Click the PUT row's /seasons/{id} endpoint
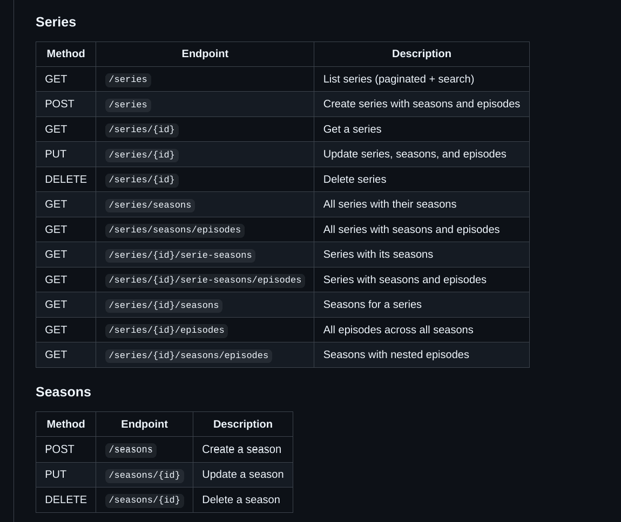The width and height of the screenshot is (621, 522). coord(144,475)
